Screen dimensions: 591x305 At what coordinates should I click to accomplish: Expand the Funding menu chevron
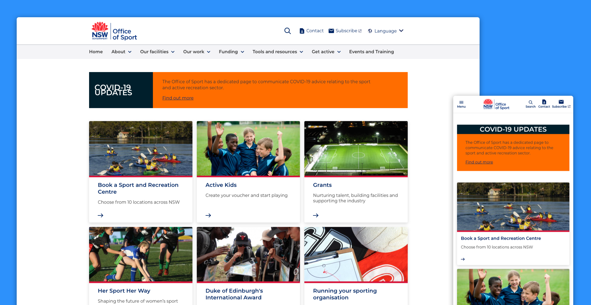coord(242,52)
